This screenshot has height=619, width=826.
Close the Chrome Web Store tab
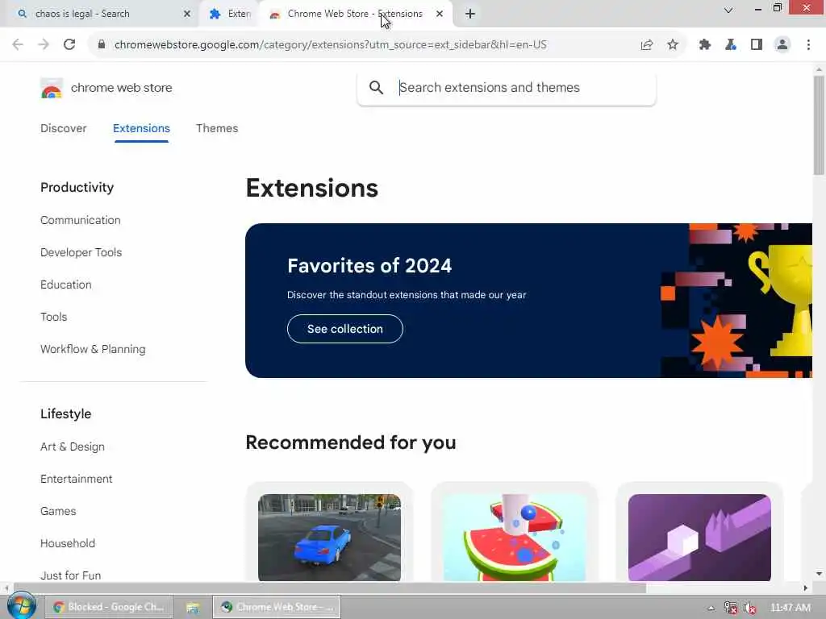440,14
